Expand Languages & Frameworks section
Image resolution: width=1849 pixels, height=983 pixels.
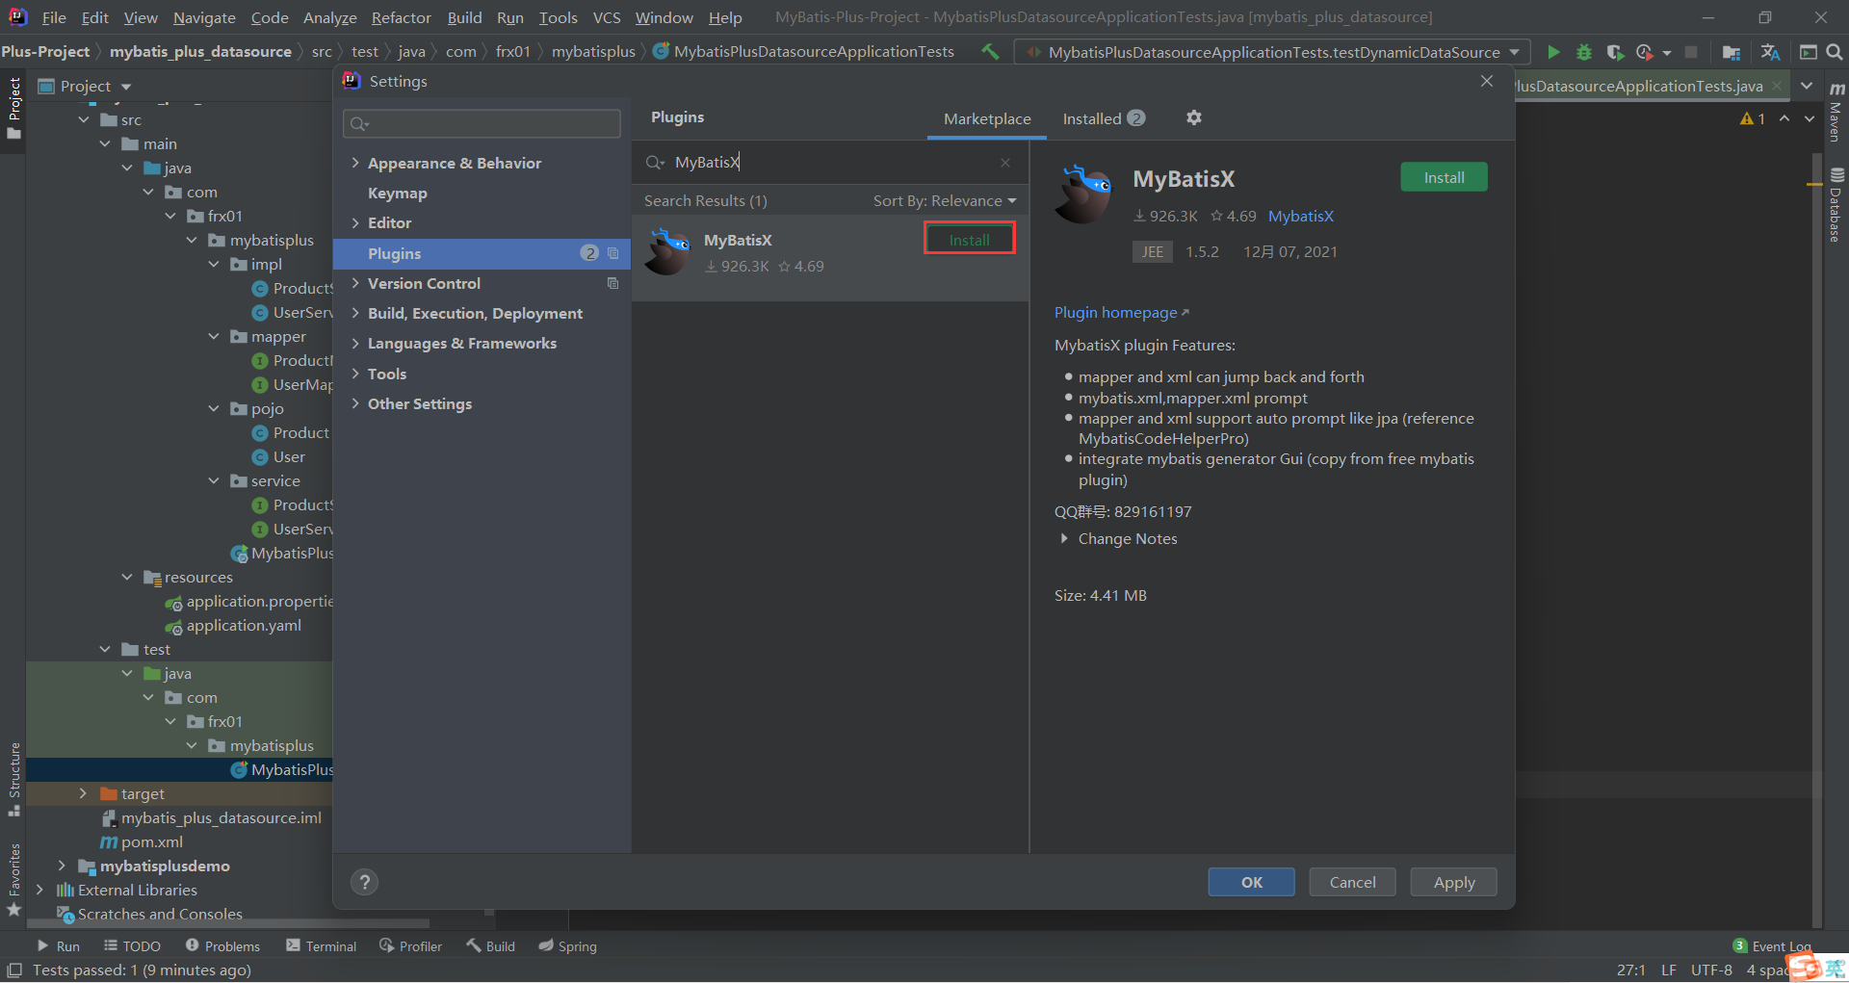pos(355,343)
